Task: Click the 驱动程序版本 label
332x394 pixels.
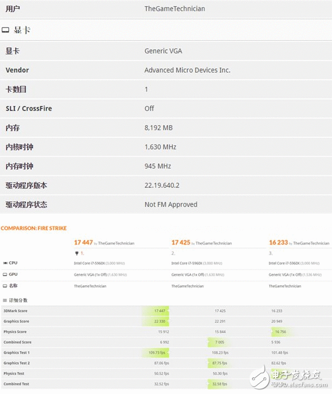Action: pos(26,186)
